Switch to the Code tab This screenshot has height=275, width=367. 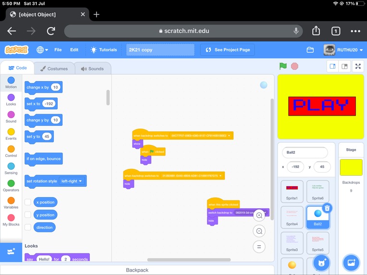[17, 68]
